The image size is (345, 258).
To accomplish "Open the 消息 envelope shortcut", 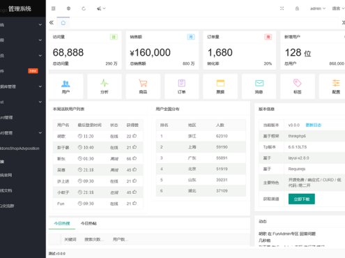I will click(259, 86).
